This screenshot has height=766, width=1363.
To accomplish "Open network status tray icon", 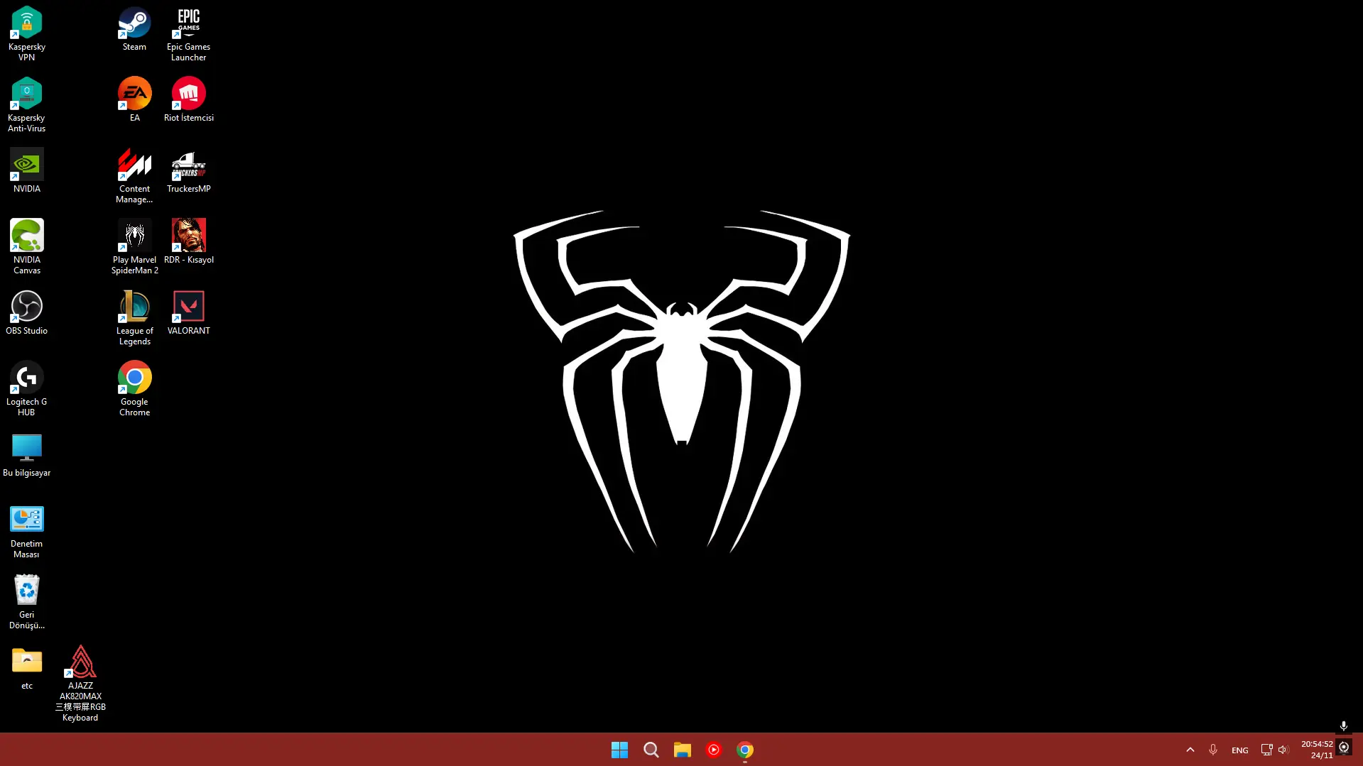I will [x=1266, y=750].
